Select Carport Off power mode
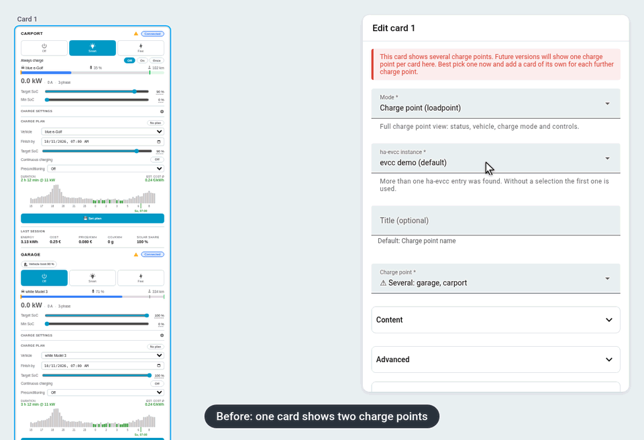Image resolution: width=644 pixels, height=440 pixels. (x=44, y=48)
